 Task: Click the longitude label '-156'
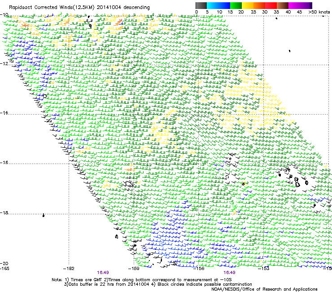pos(199,269)
